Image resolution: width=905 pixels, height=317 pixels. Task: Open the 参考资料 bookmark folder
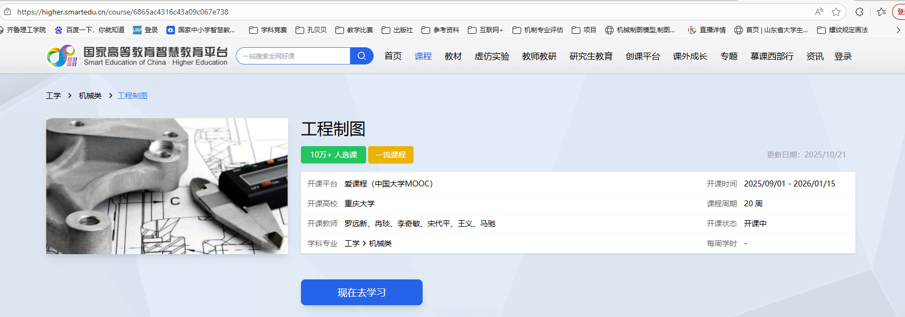[440, 30]
